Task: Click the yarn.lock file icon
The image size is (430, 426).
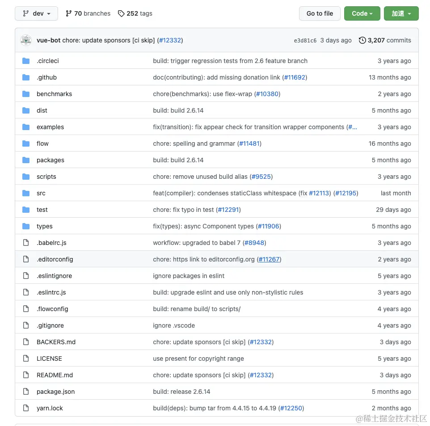Action: (26, 408)
